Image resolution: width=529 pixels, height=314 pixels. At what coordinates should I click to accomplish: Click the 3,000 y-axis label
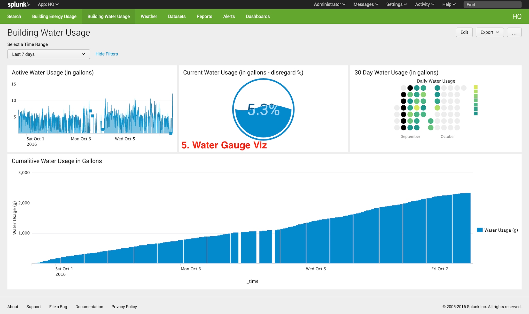click(x=24, y=172)
